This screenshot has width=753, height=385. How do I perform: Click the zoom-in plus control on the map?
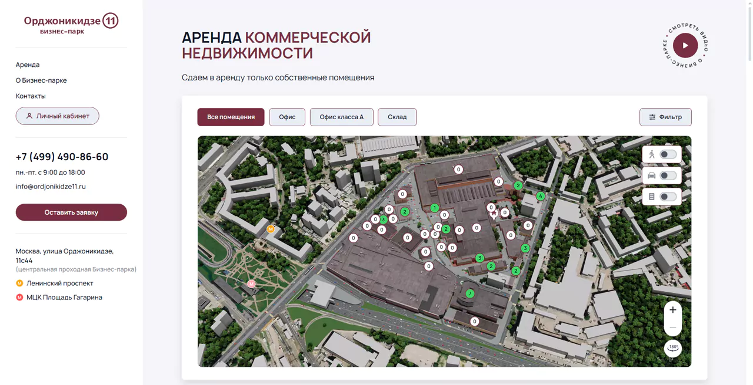pyautogui.click(x=672, y=309)
